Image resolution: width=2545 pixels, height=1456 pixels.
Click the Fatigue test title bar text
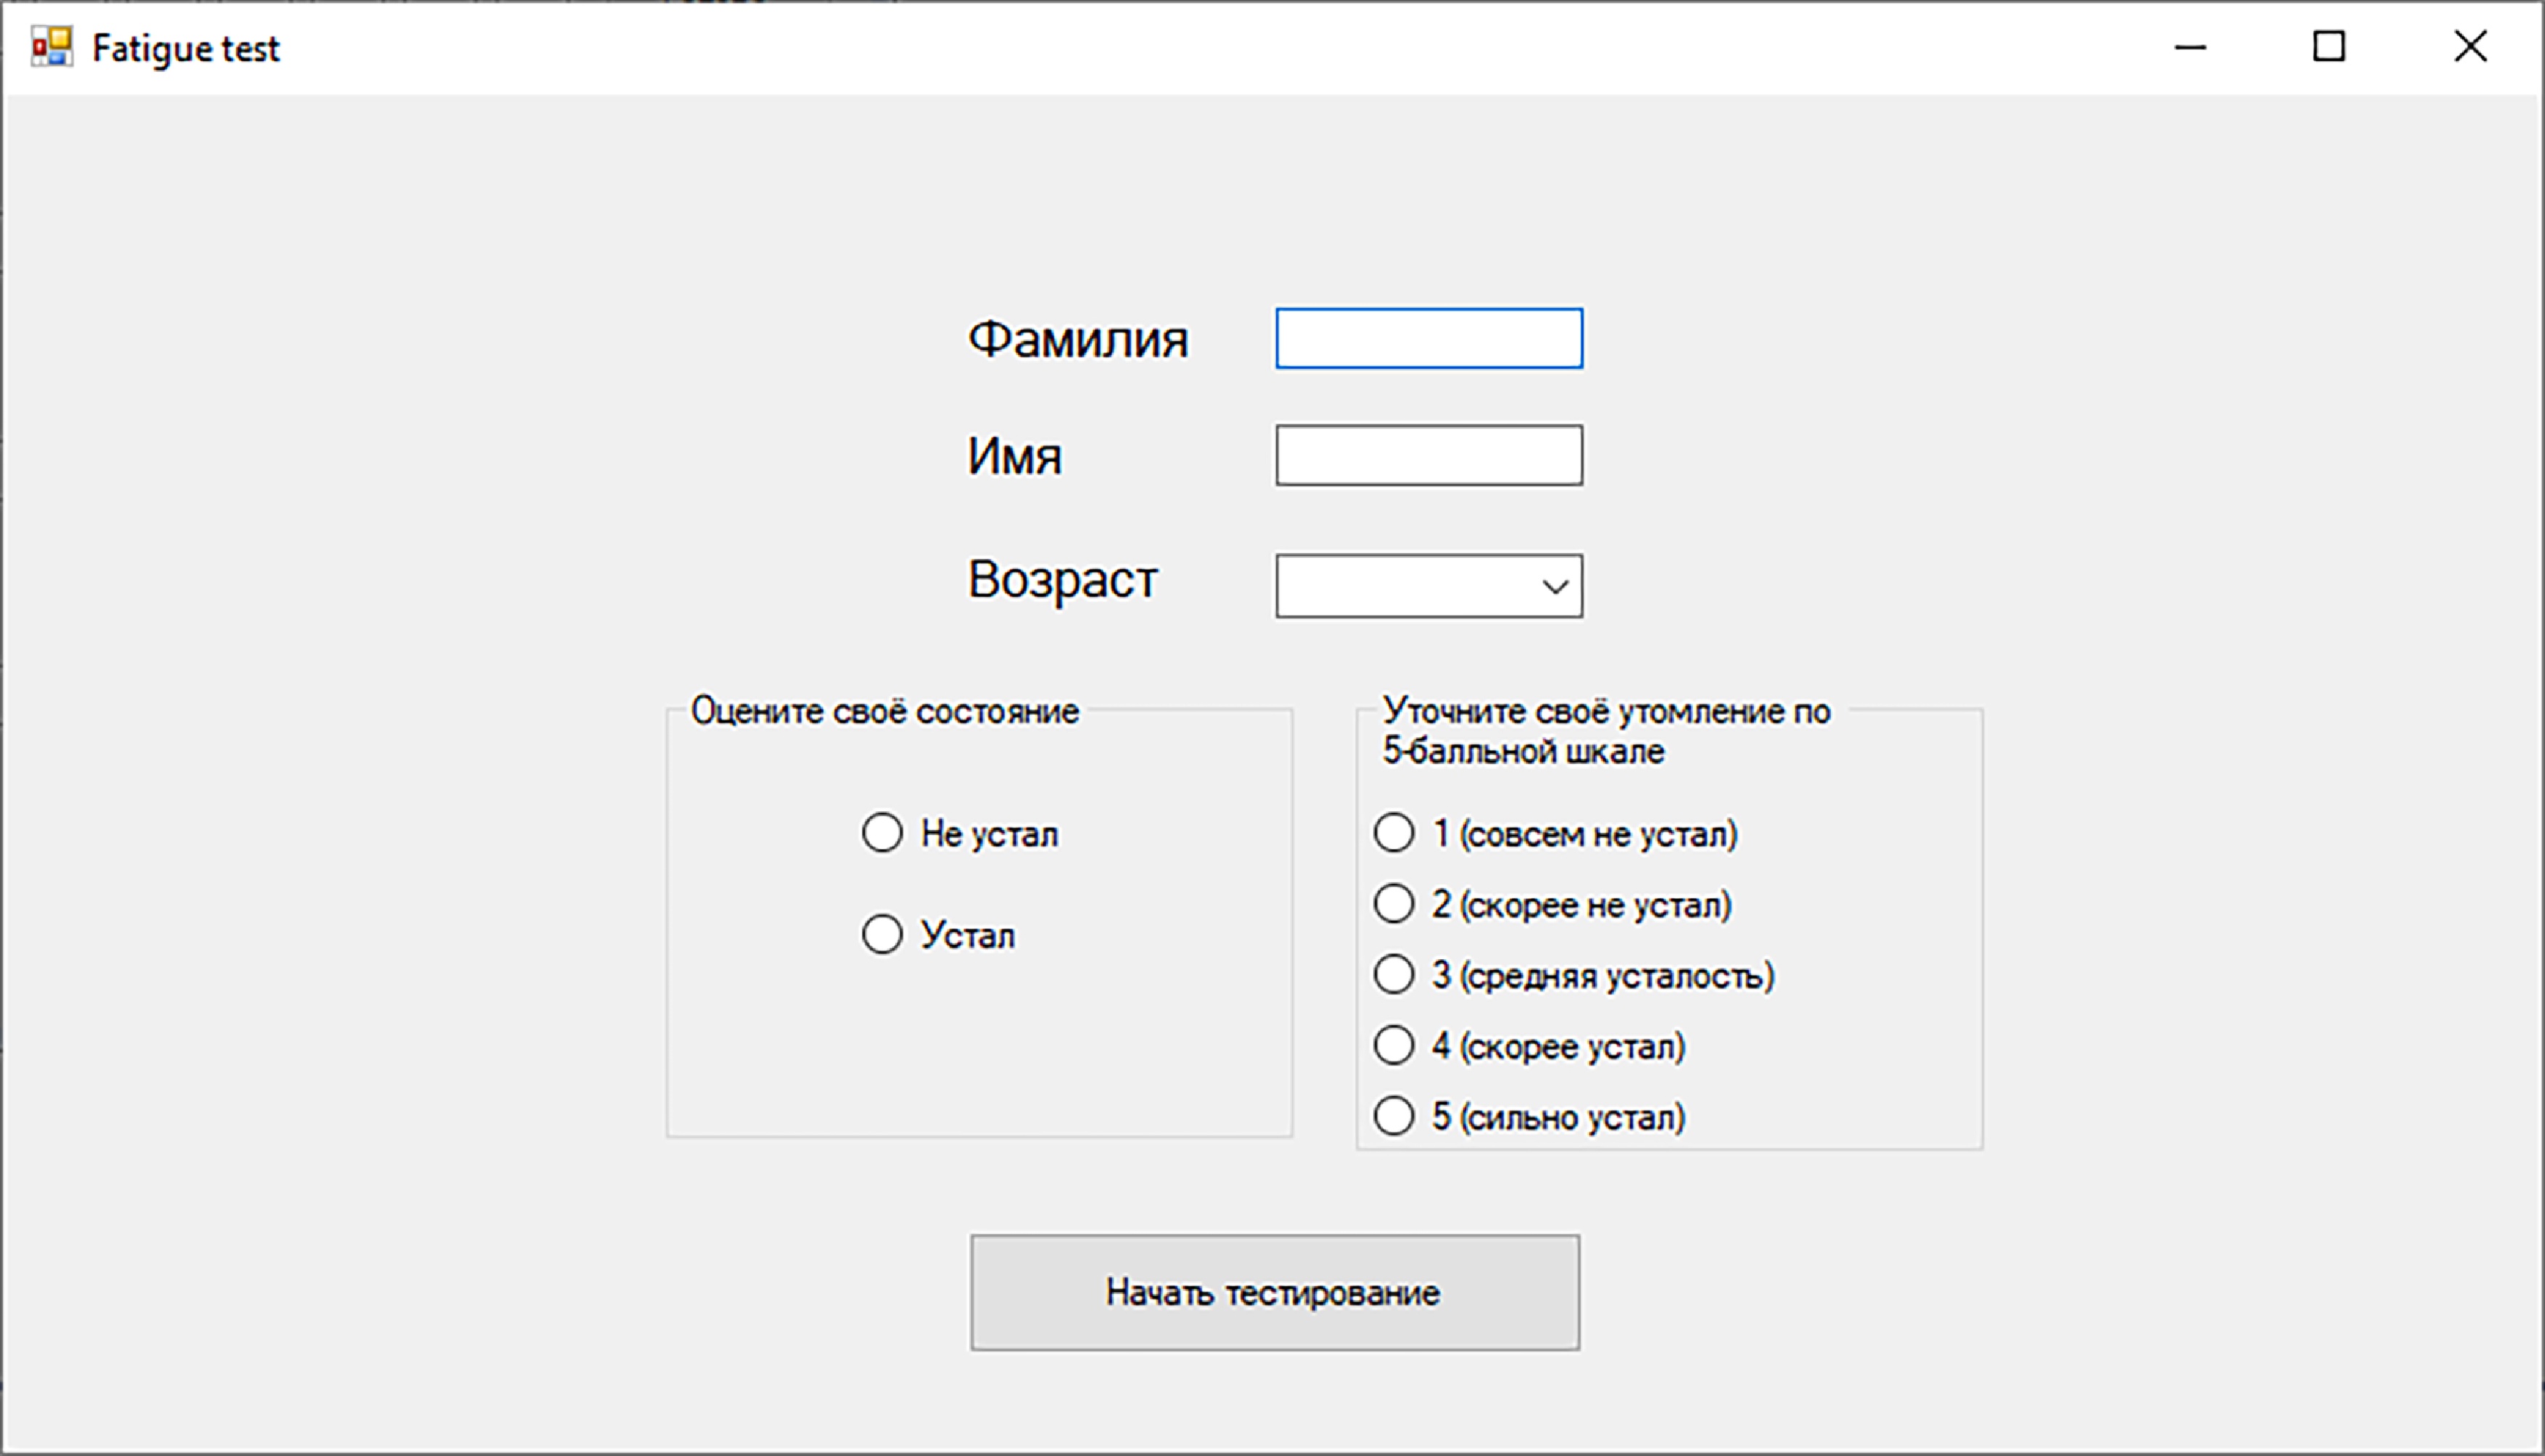[x=185, y=49]
